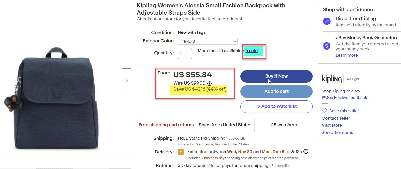Click the Quantity input field

(x=185, y=54)
